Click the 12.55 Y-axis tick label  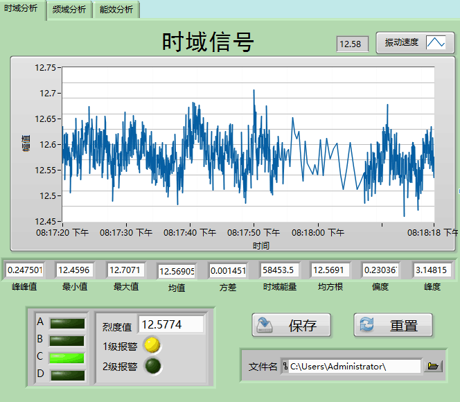tap(46, 171)
